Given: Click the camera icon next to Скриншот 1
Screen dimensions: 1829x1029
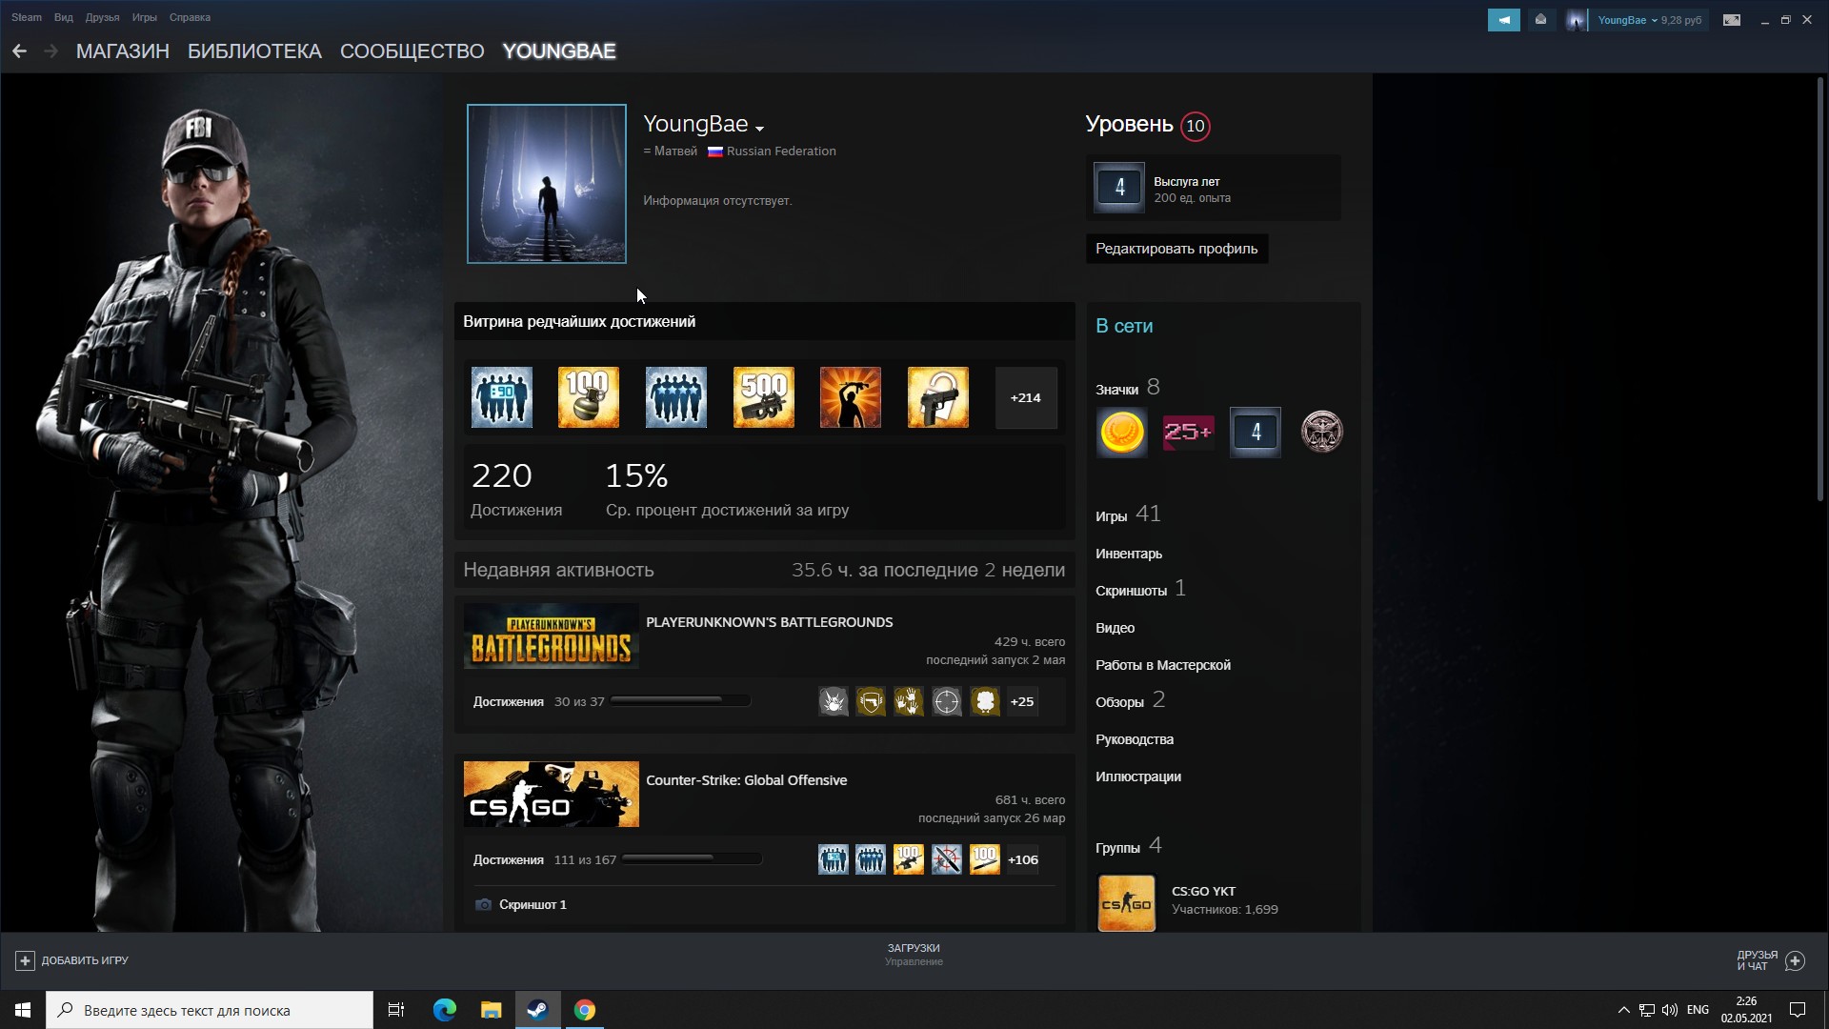Looking at the screenshot, I should click(x=483, y=905).
